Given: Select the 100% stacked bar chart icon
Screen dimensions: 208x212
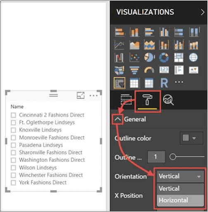Looking at the screenshot, I should point(179,32).
